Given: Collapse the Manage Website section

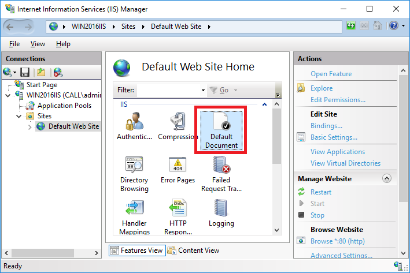Looking at the screenshot, I should coord(387,178).
